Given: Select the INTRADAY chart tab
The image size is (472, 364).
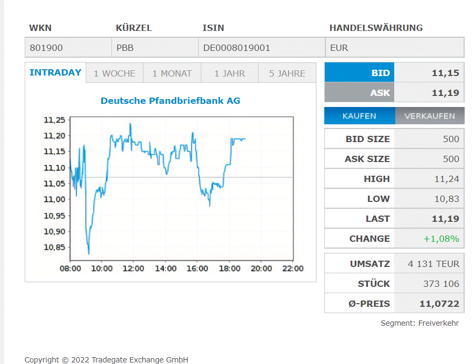Looking at the screenshot, I should pyautogui.click(x=55, y=72).
